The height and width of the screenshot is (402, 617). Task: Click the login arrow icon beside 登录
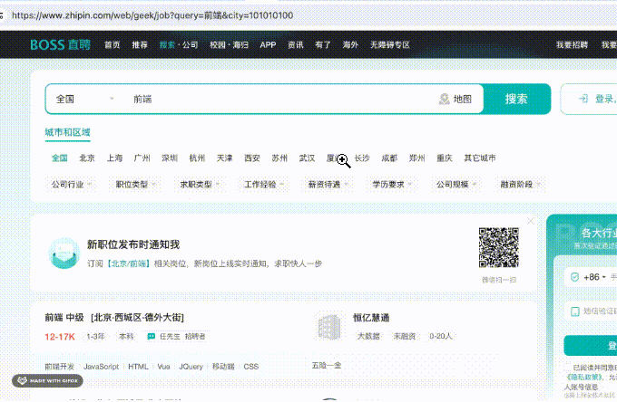pyautogui.click(x=583, y=99)
